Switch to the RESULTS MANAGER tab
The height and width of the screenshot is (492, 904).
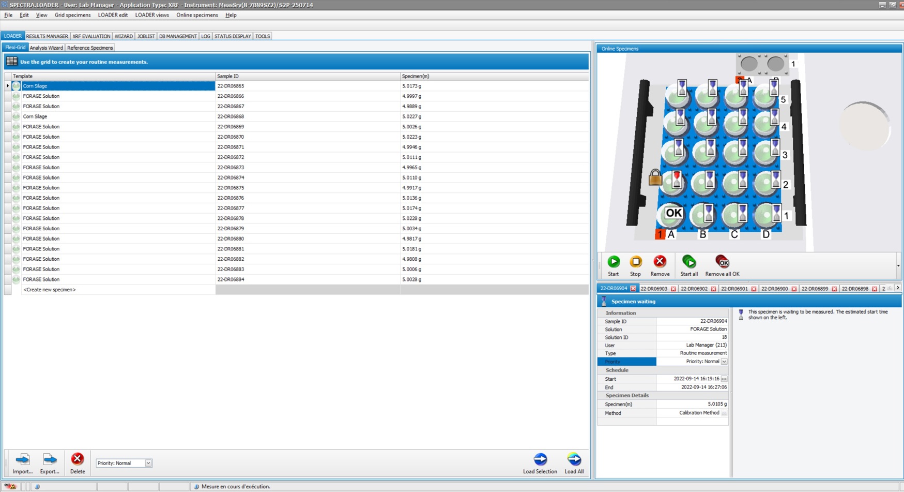[47, 36]
